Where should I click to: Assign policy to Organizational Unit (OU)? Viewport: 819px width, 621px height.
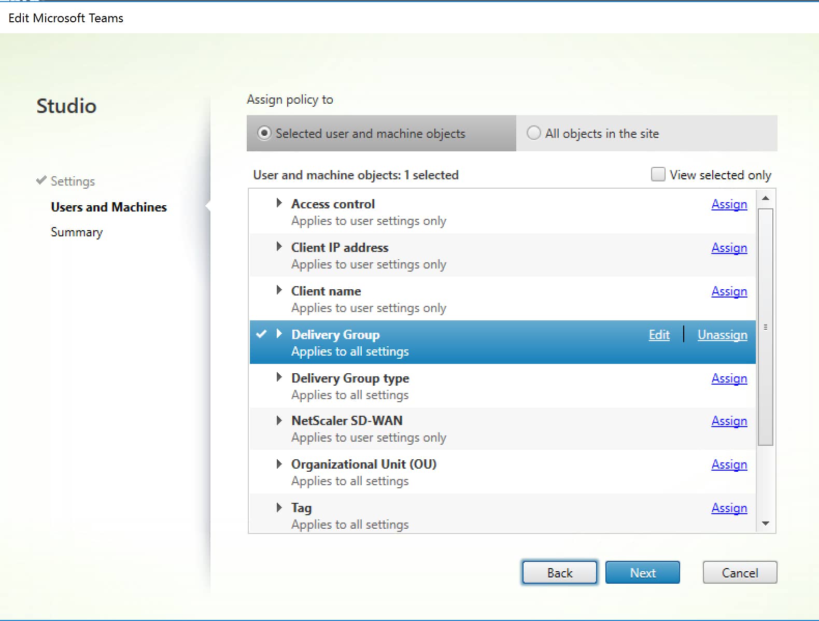tap(729, 464)
